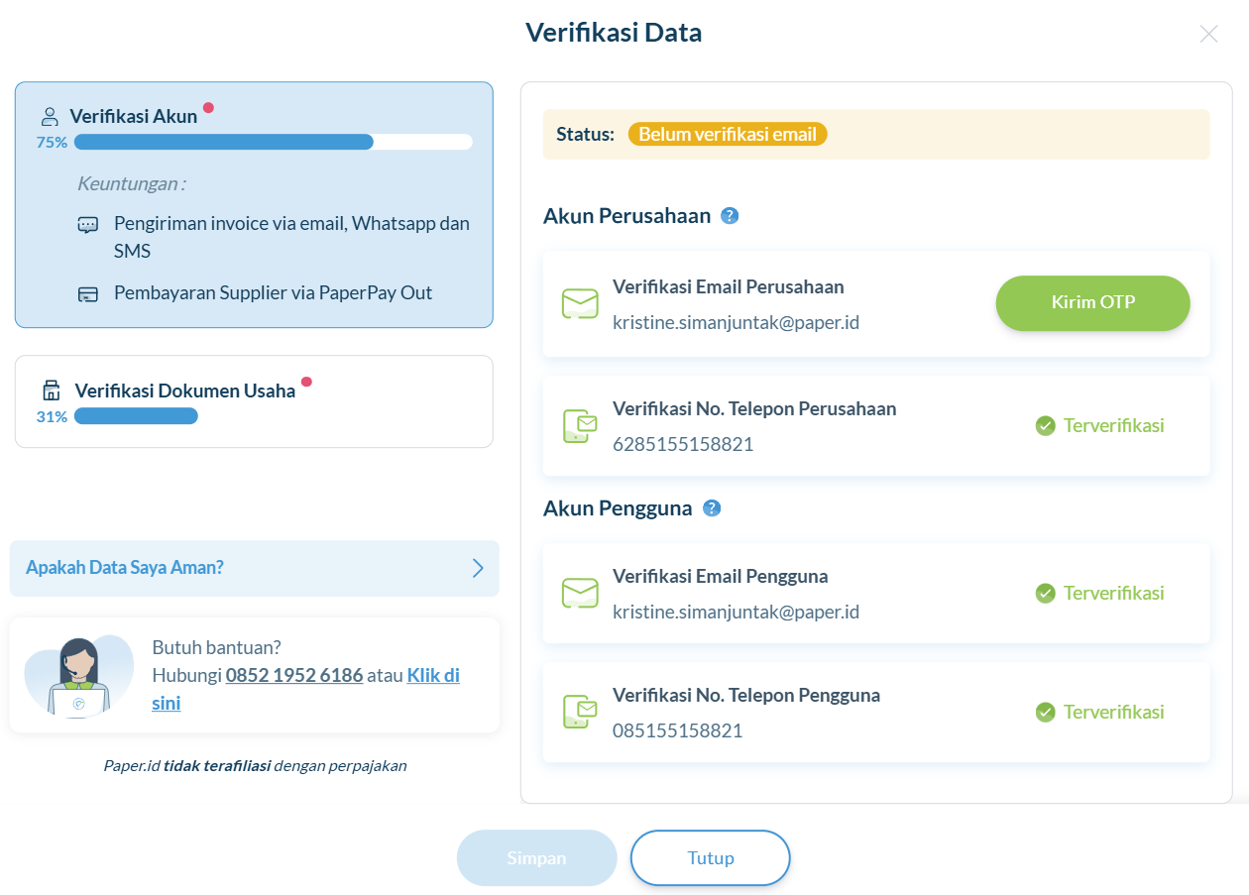The image size is (1249, 895).
Task: Click the Keuntungan label
Action: (132, 183)
